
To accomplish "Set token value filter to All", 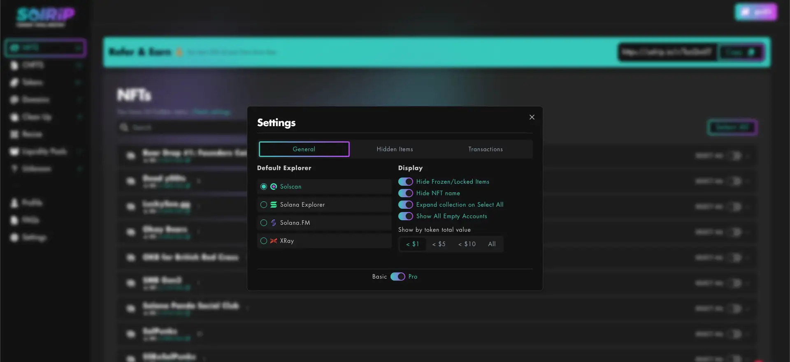I will (x=492, y=244).
